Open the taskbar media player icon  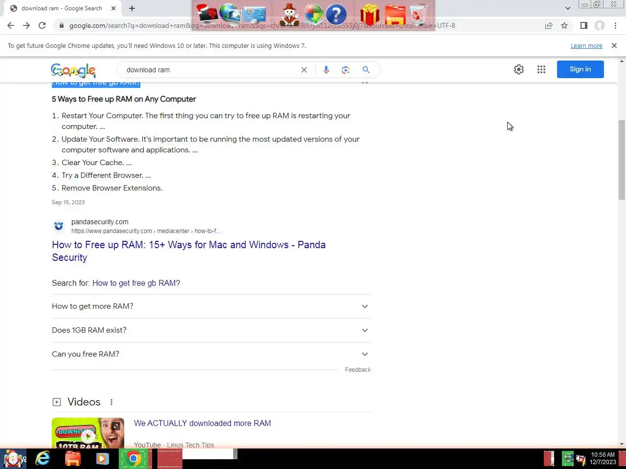click(103, 458)
